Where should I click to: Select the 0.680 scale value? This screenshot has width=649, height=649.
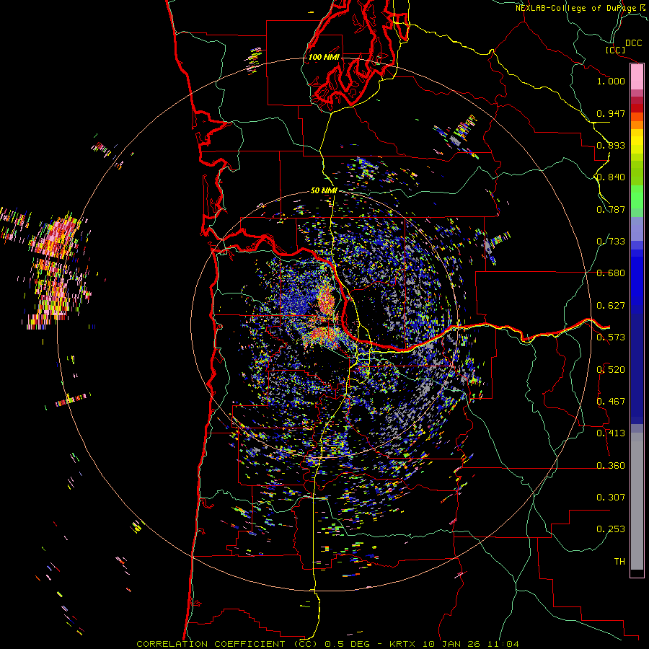(x=611, y=273)
